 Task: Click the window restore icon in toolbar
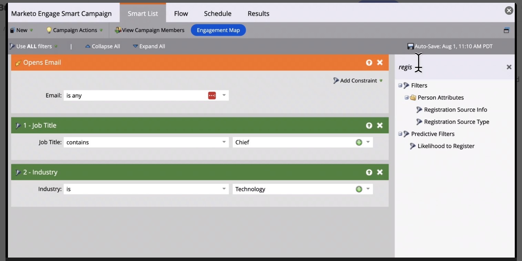pyautogui.click(x=506, y=30)
